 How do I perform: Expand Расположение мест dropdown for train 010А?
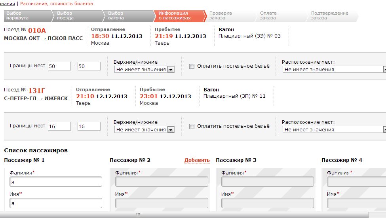pos(335,70)
